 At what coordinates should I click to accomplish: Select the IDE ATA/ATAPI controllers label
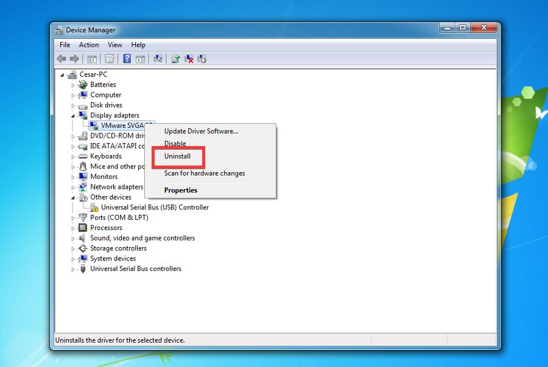click(x=118, y=146)
